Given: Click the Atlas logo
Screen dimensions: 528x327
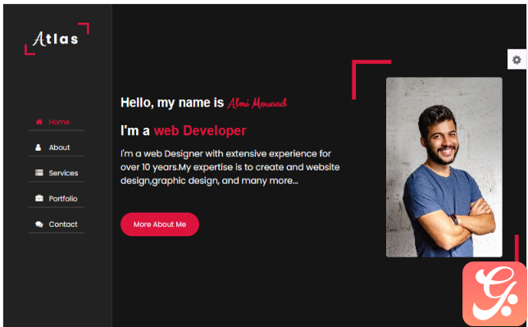Looking at the screenshot, I should click(57, 39).
